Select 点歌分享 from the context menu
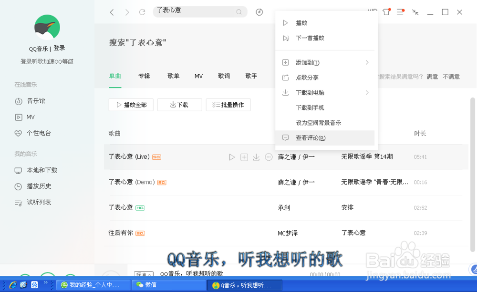477x292 pixels. [325, 78]
